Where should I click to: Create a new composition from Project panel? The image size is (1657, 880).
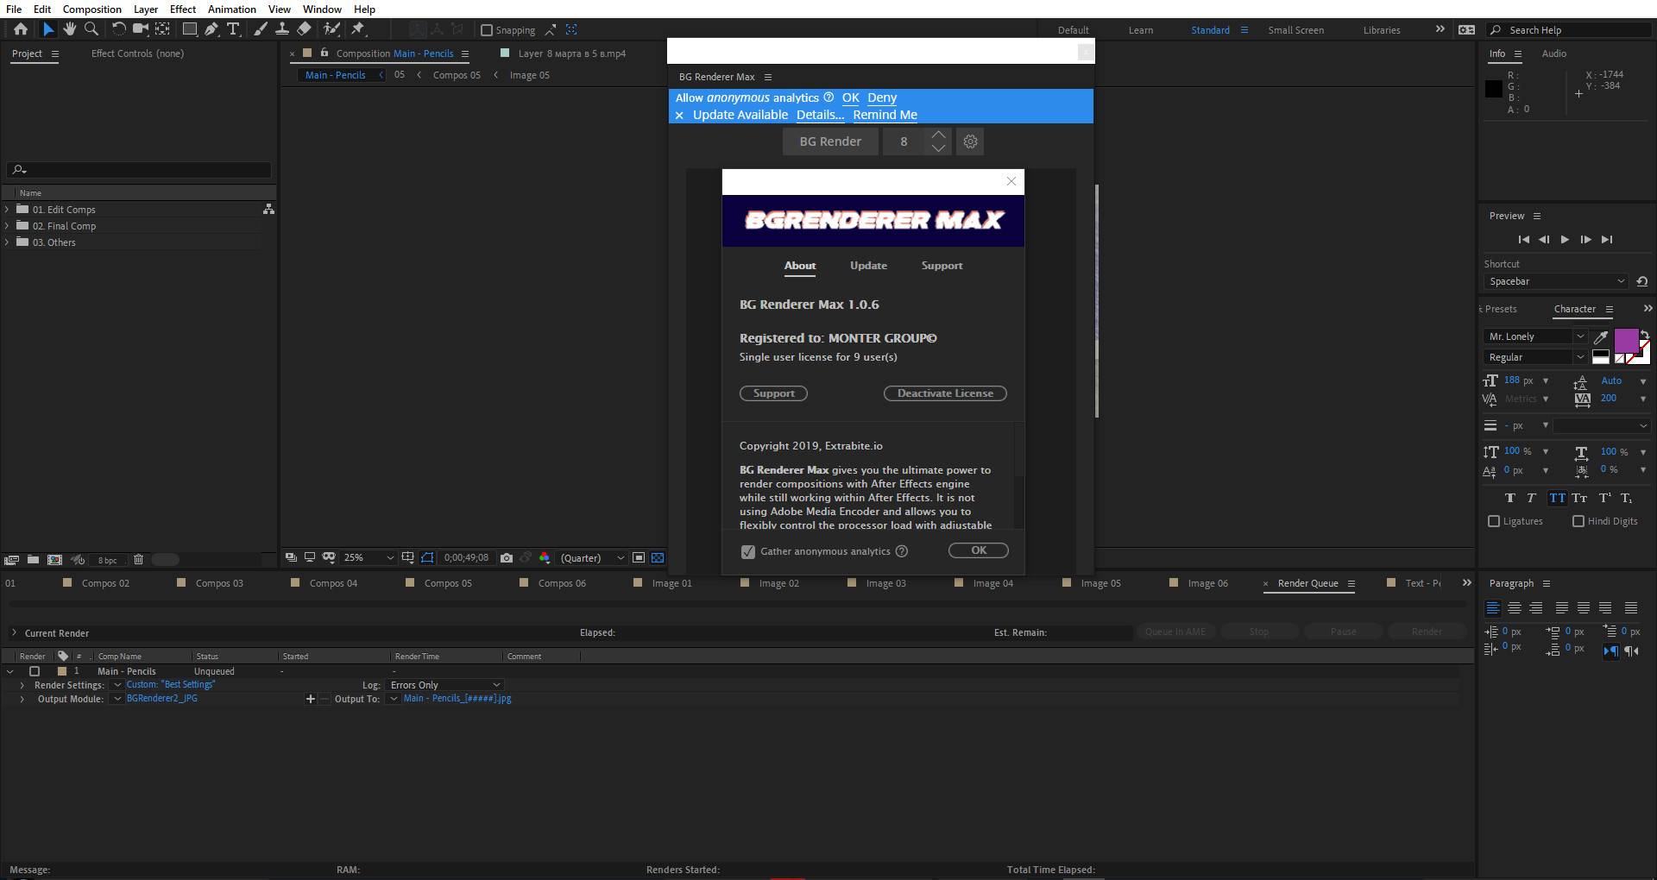54,560
